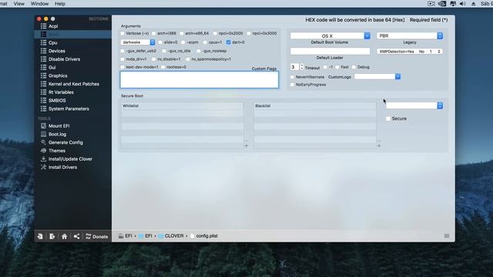493x277 pixels.
Task: Enable the Fast boot checkbox
Action: pos(337,67)
